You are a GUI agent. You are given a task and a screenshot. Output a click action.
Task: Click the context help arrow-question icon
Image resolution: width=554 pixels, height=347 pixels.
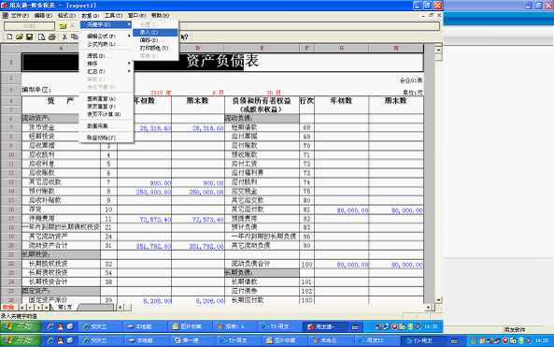point(184,36)
